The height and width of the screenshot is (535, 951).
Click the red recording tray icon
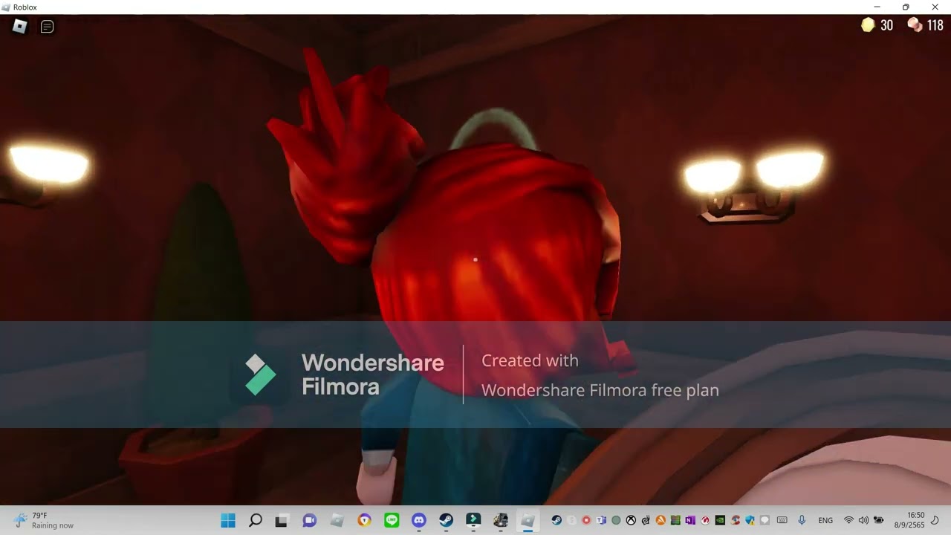(x=586, y=520)
